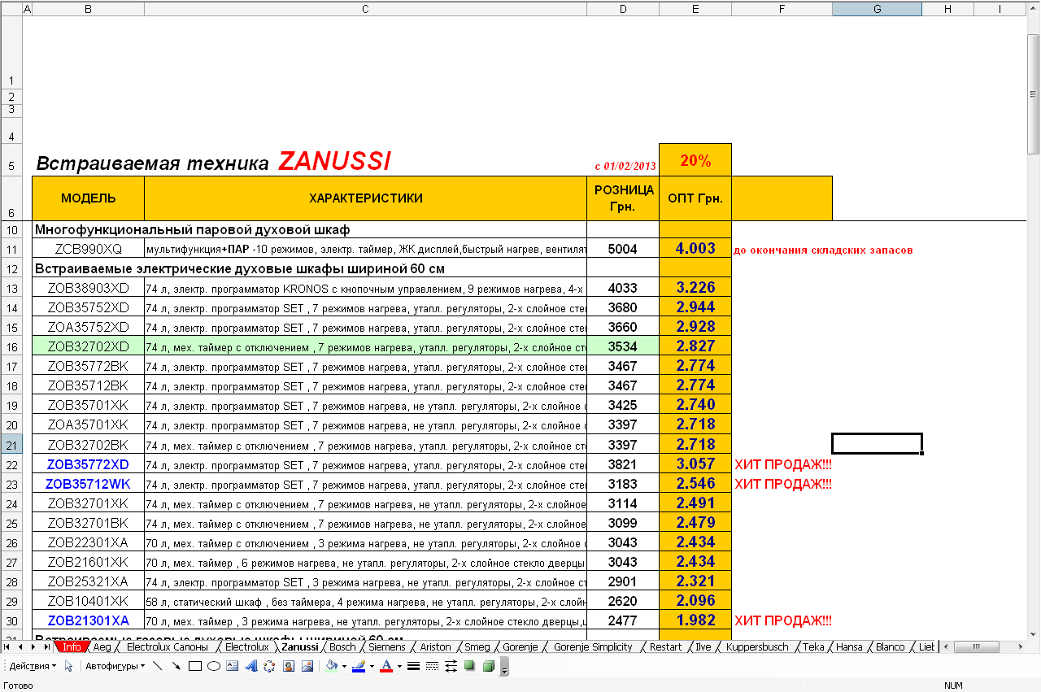Select retail price cell 5004

[623, 249]
